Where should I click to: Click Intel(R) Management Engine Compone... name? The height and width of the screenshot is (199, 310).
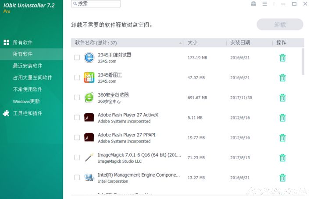coord(139,175)
